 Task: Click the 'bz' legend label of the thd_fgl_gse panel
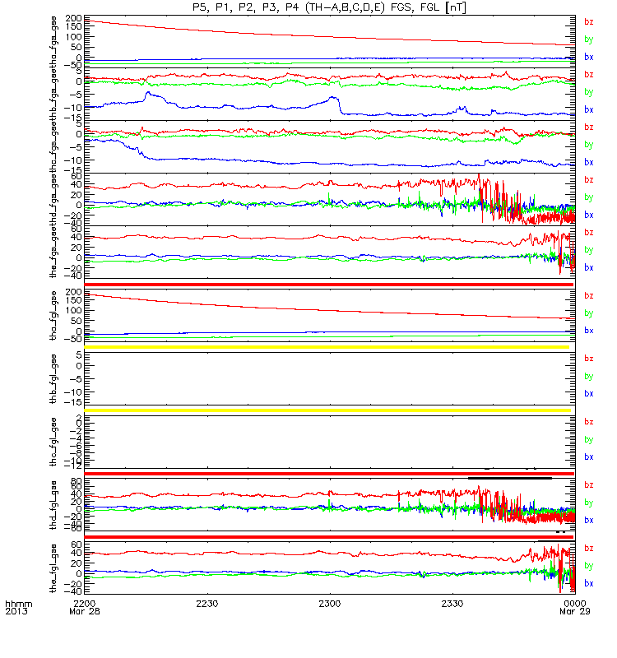coord(588,485)
